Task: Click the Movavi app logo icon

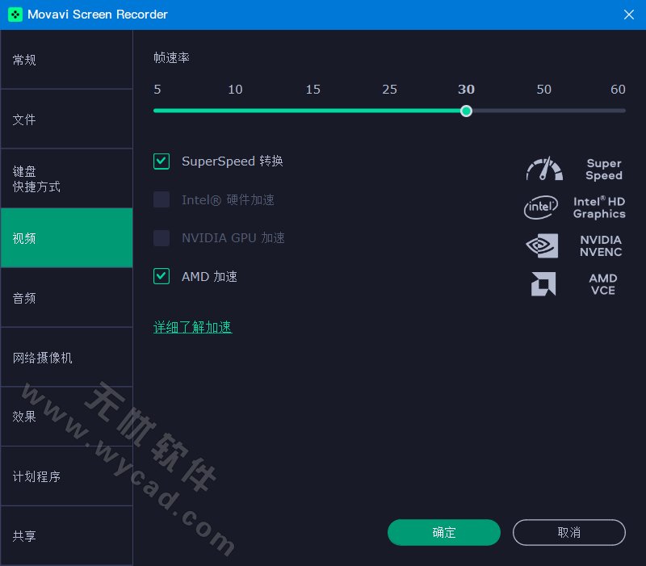Action: point(15,15)
